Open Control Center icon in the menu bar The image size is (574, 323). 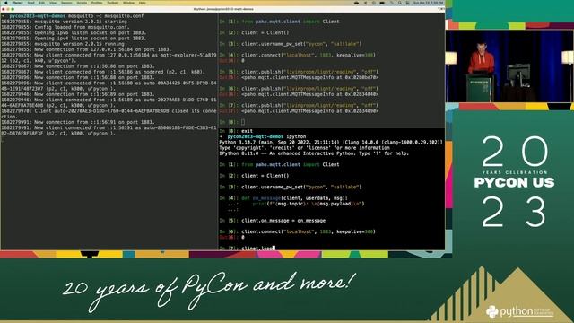(x=407, y=3)
